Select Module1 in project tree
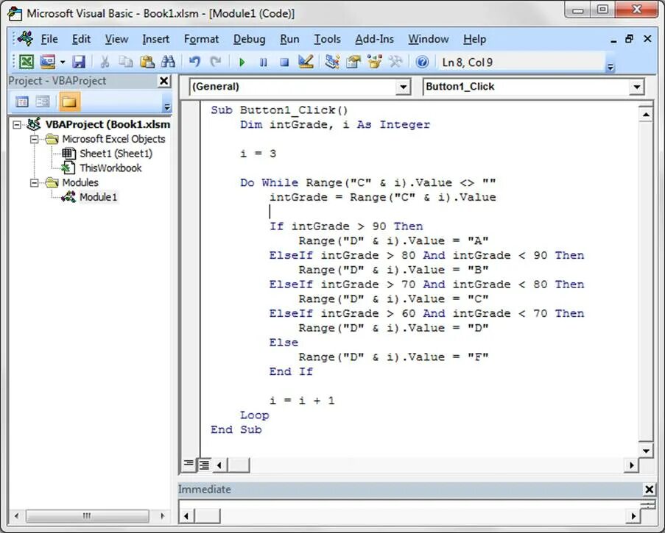Viewport: 665px width, 533px height. [98, 197]
